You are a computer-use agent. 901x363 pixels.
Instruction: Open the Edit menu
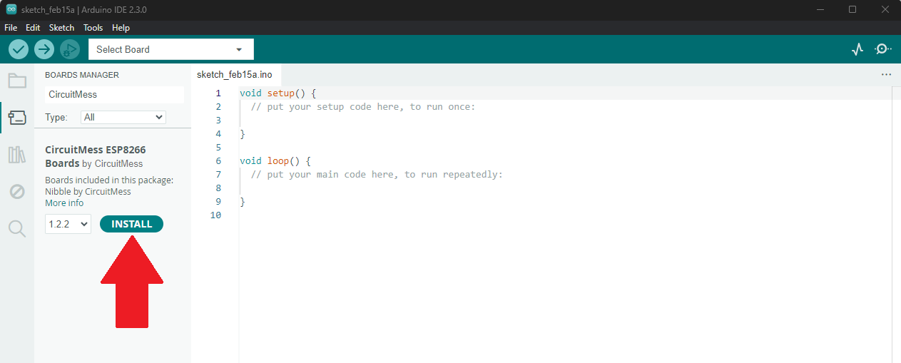point(33,28)
